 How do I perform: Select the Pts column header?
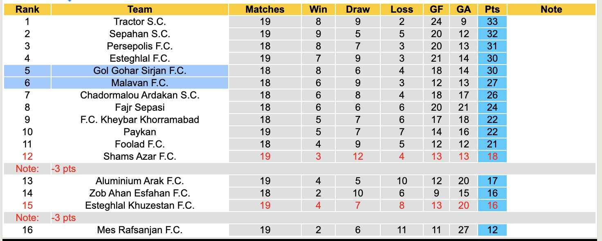tap(492, 9)
